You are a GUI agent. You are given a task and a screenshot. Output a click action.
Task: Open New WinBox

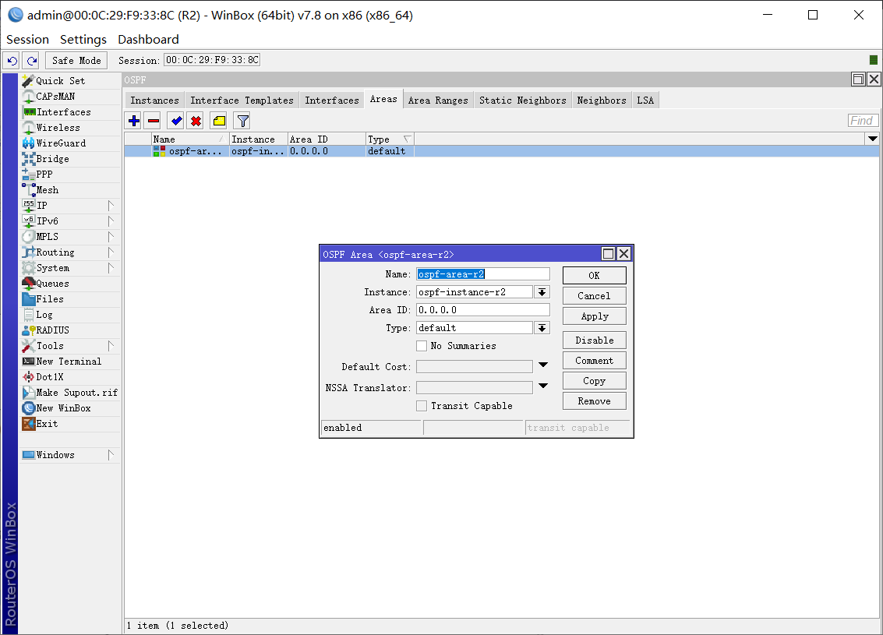coord(70,408)
